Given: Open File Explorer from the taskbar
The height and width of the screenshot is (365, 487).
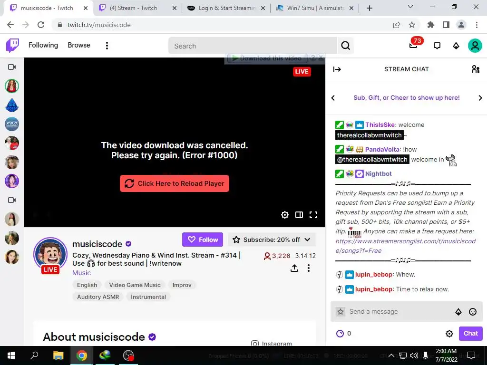Looking at the screenshot, I should pyautogui.click(x=58, y=355).
